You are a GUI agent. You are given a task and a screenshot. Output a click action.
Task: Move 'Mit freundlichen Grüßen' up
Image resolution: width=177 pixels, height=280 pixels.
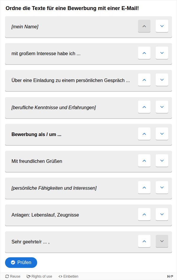pyautogui.click(x=144, y=161)
